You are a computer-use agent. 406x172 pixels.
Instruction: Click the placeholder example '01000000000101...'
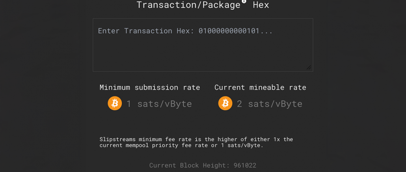click(x=236, y=31)
